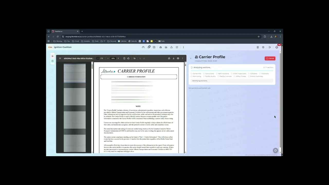Open the building organization icon at top right
The height and width of the screenshot is (185, 329).
[x=258, y=47]
